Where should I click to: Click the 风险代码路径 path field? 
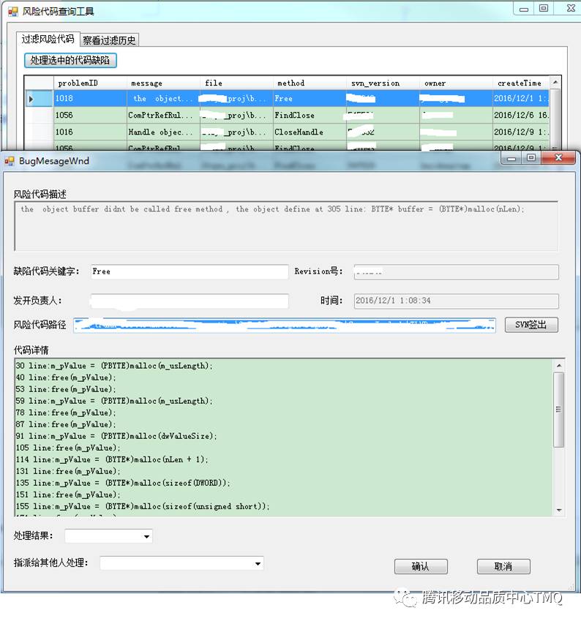285,325
